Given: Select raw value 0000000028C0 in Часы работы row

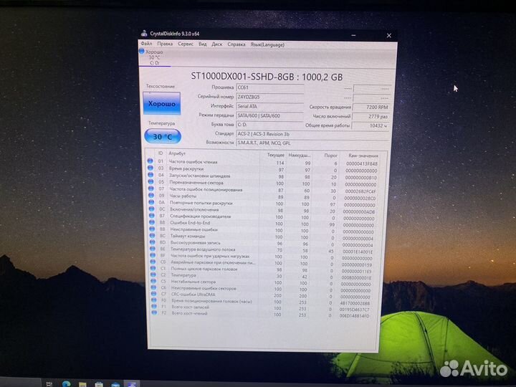Looking at the screenshot, I should pyautogui.click(x=360, y=199).
